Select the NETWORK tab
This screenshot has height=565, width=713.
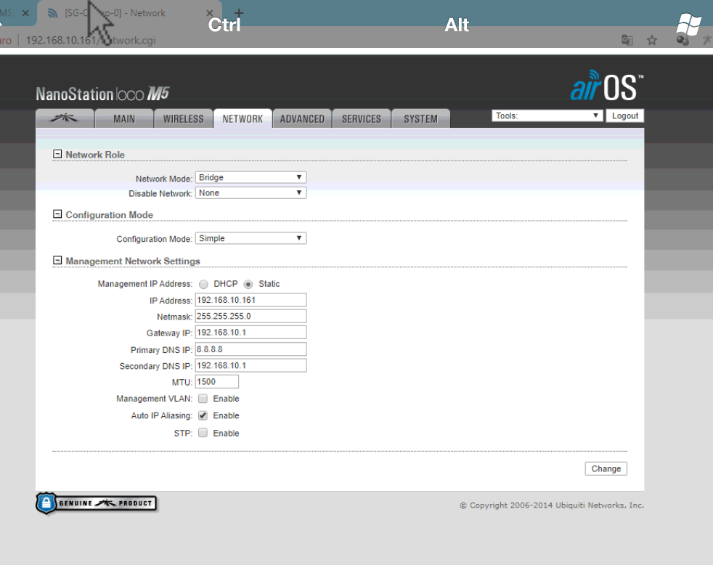click(243, 118)
